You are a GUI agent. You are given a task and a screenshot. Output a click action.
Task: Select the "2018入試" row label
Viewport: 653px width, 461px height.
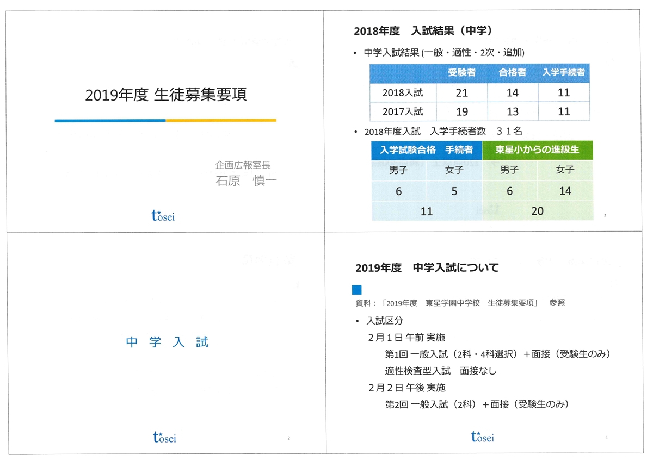tap(403, 92)
